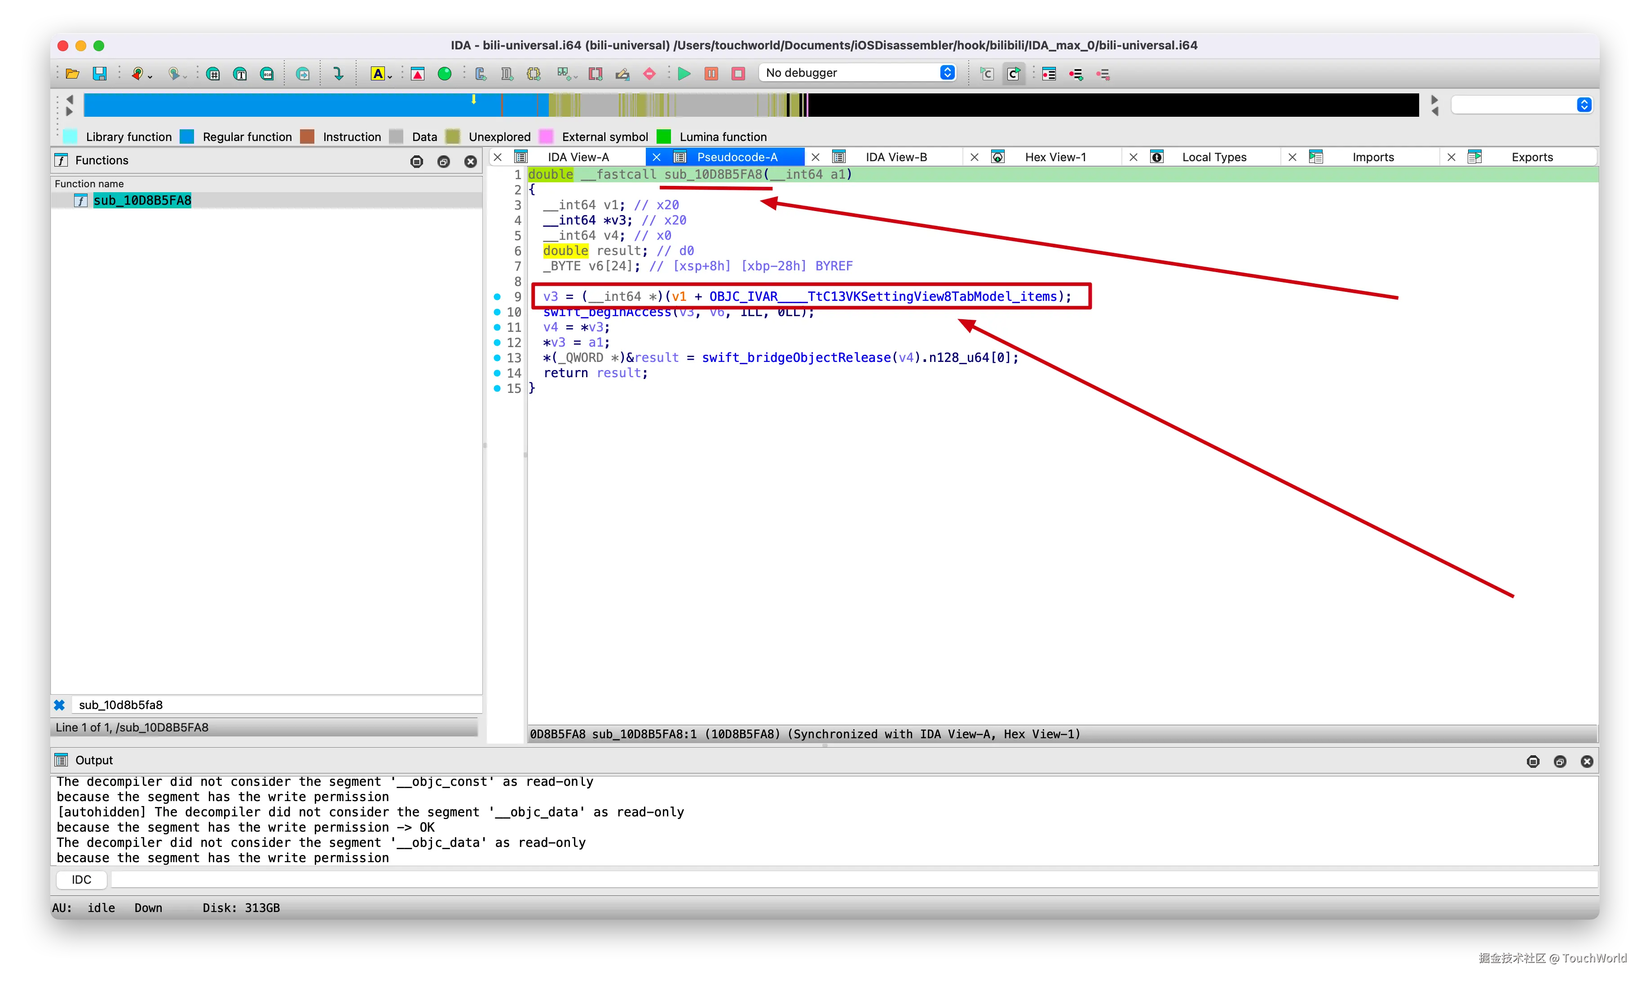Terminate the process with the red stop icon

coord(738,74)
